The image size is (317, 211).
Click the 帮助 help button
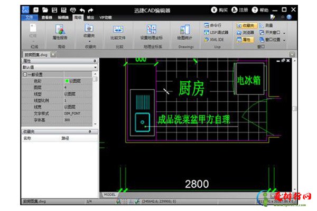coord(260,9)
